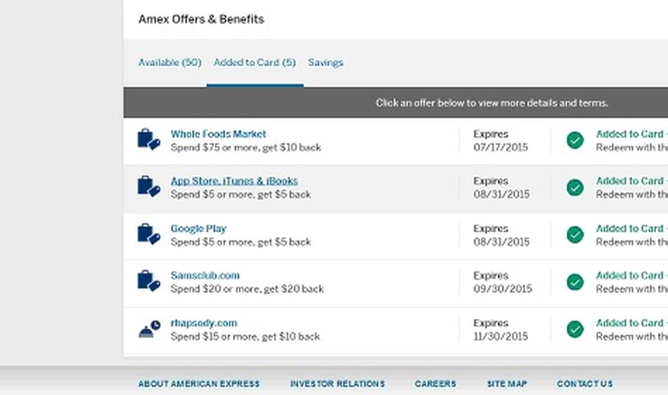Click the rhapsody.com service bell icon
This screenshot has width=668, height=395.
148,329
